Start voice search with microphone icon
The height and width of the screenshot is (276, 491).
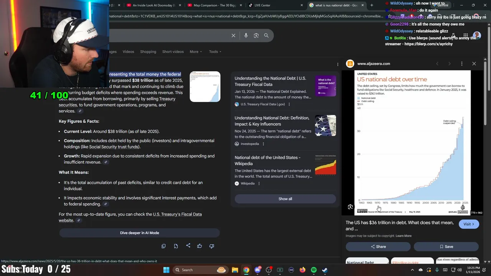(246, 35)
